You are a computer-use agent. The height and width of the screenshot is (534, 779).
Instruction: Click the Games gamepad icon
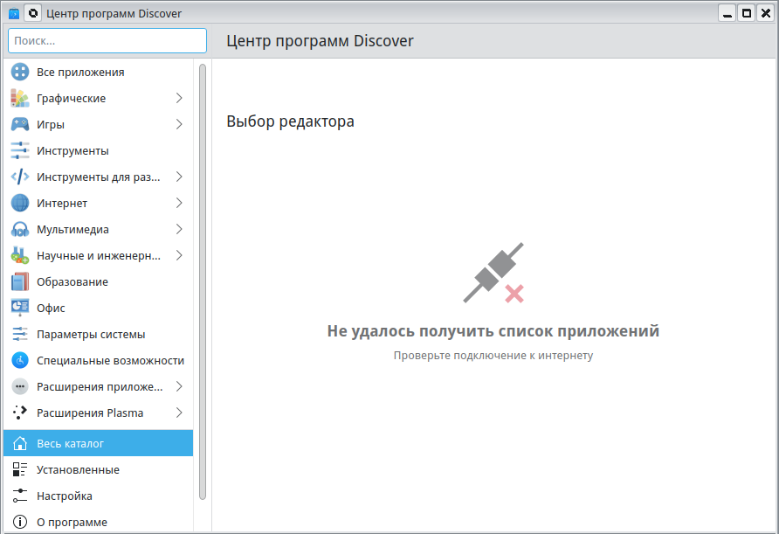pos(20,124)
